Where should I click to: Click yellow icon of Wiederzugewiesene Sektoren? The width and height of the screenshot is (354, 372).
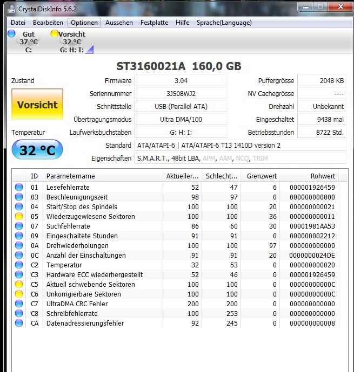click(19, 216)
